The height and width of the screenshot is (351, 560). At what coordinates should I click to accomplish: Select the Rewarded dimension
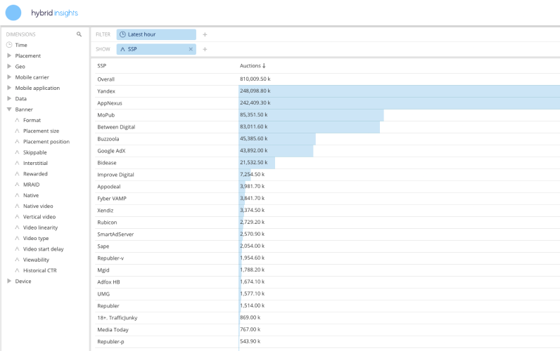35,173
